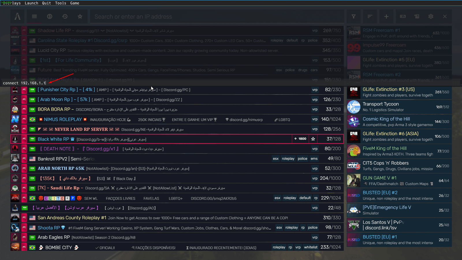
Task: Open the history clock icon tab
Action: (65, 16)
